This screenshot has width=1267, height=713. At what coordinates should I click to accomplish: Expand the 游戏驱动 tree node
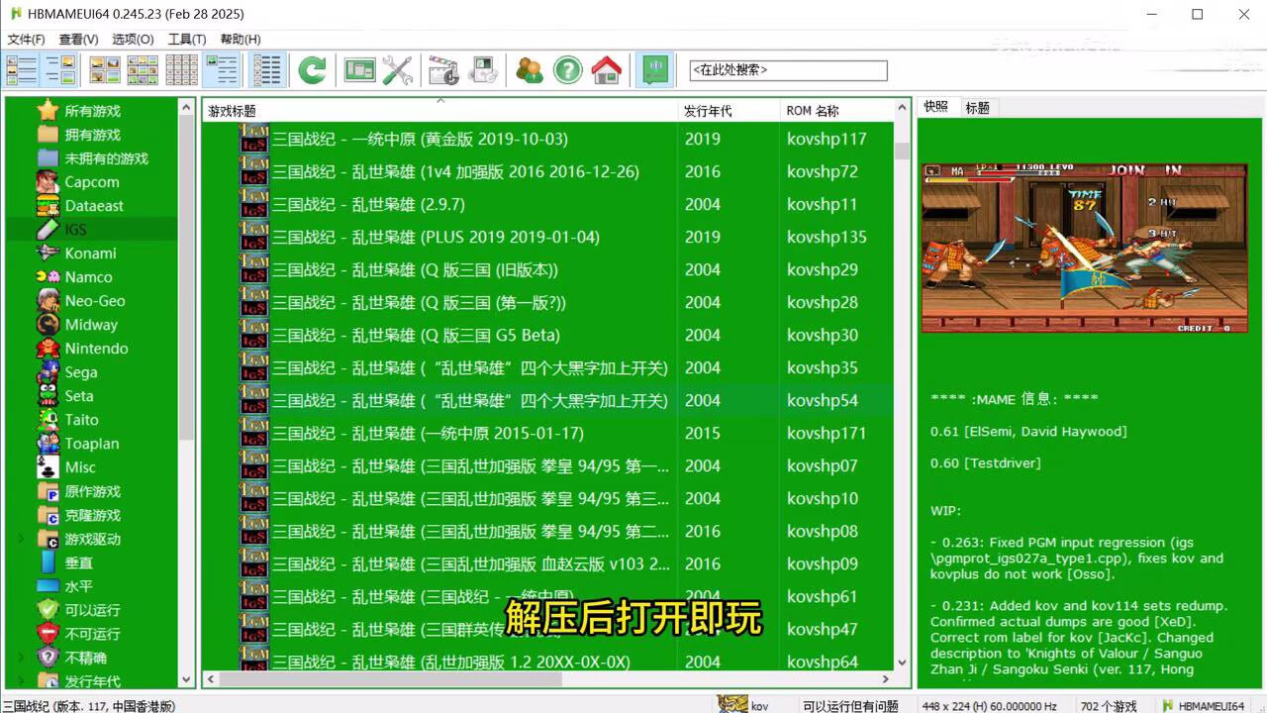[x=21, y=539]
